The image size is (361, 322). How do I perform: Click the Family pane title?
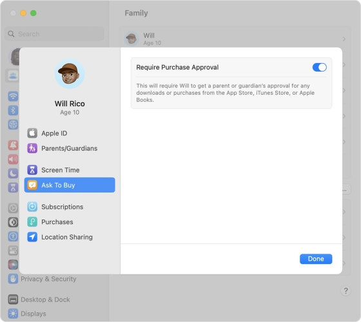click(x=136, y=13)
